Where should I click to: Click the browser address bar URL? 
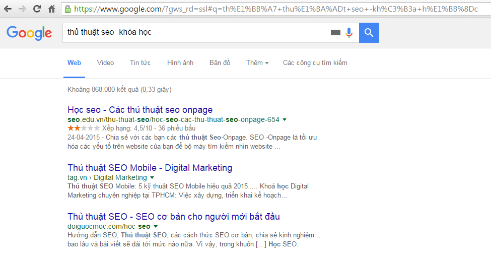[x=276, y=9]
